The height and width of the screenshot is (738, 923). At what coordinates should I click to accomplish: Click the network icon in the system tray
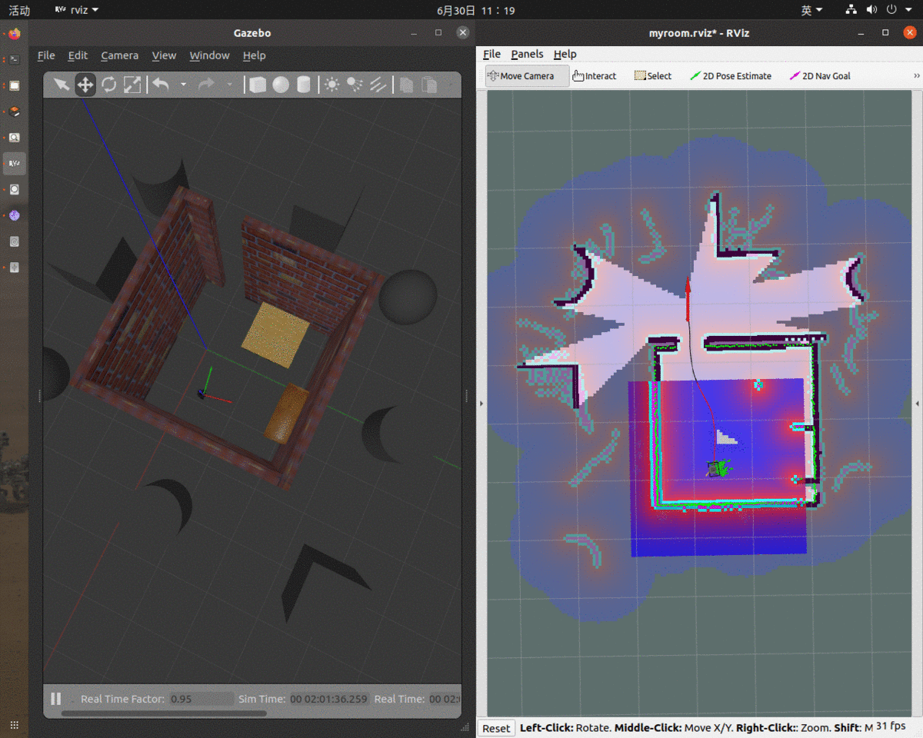tap(851, 10)
